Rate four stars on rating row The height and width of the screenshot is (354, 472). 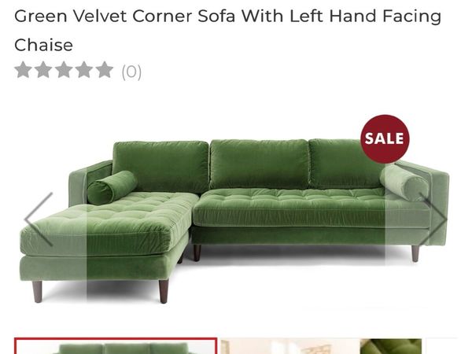pos(84,70)
